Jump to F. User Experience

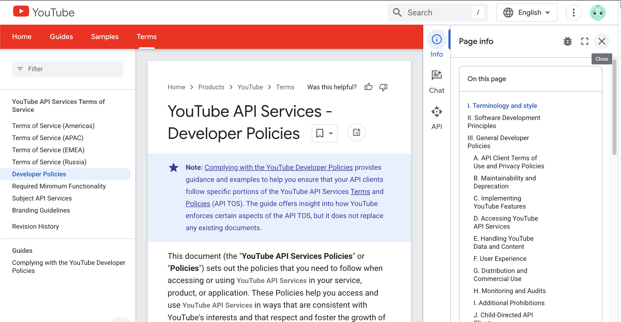tap(500, 259)
